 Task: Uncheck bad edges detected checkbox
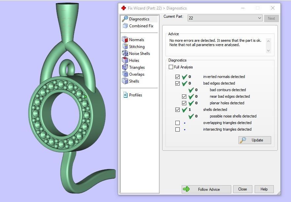177,83
